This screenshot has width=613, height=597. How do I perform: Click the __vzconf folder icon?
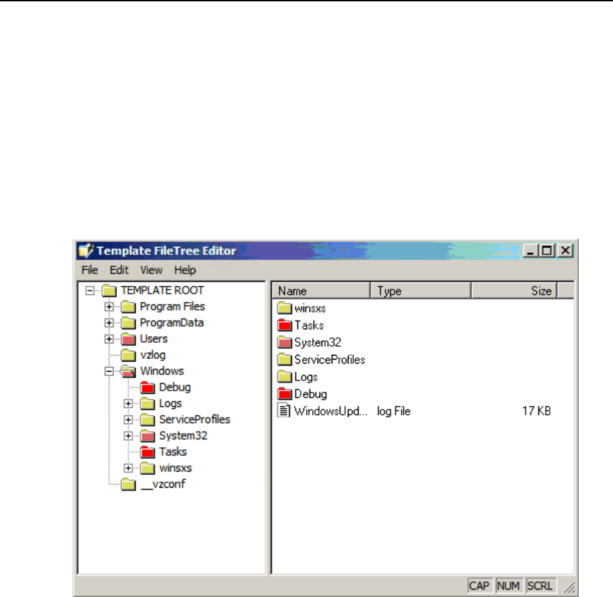click(128, 484)
